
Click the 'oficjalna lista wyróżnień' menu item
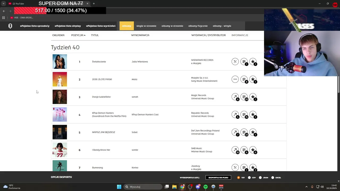pyautogui.click(x=101, y=26)
